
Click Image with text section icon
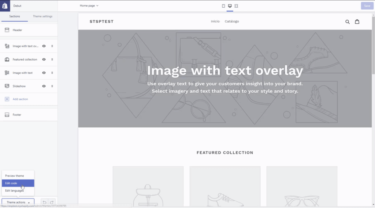(x=7, y=73)
